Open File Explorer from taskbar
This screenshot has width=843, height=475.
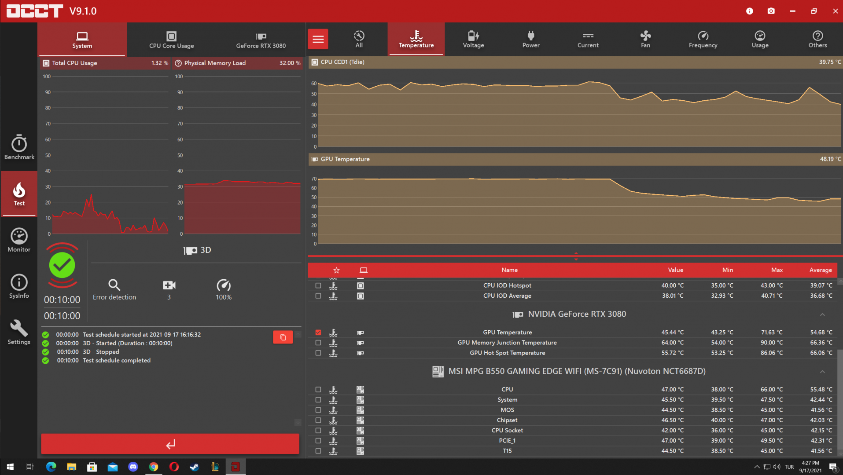71,467
